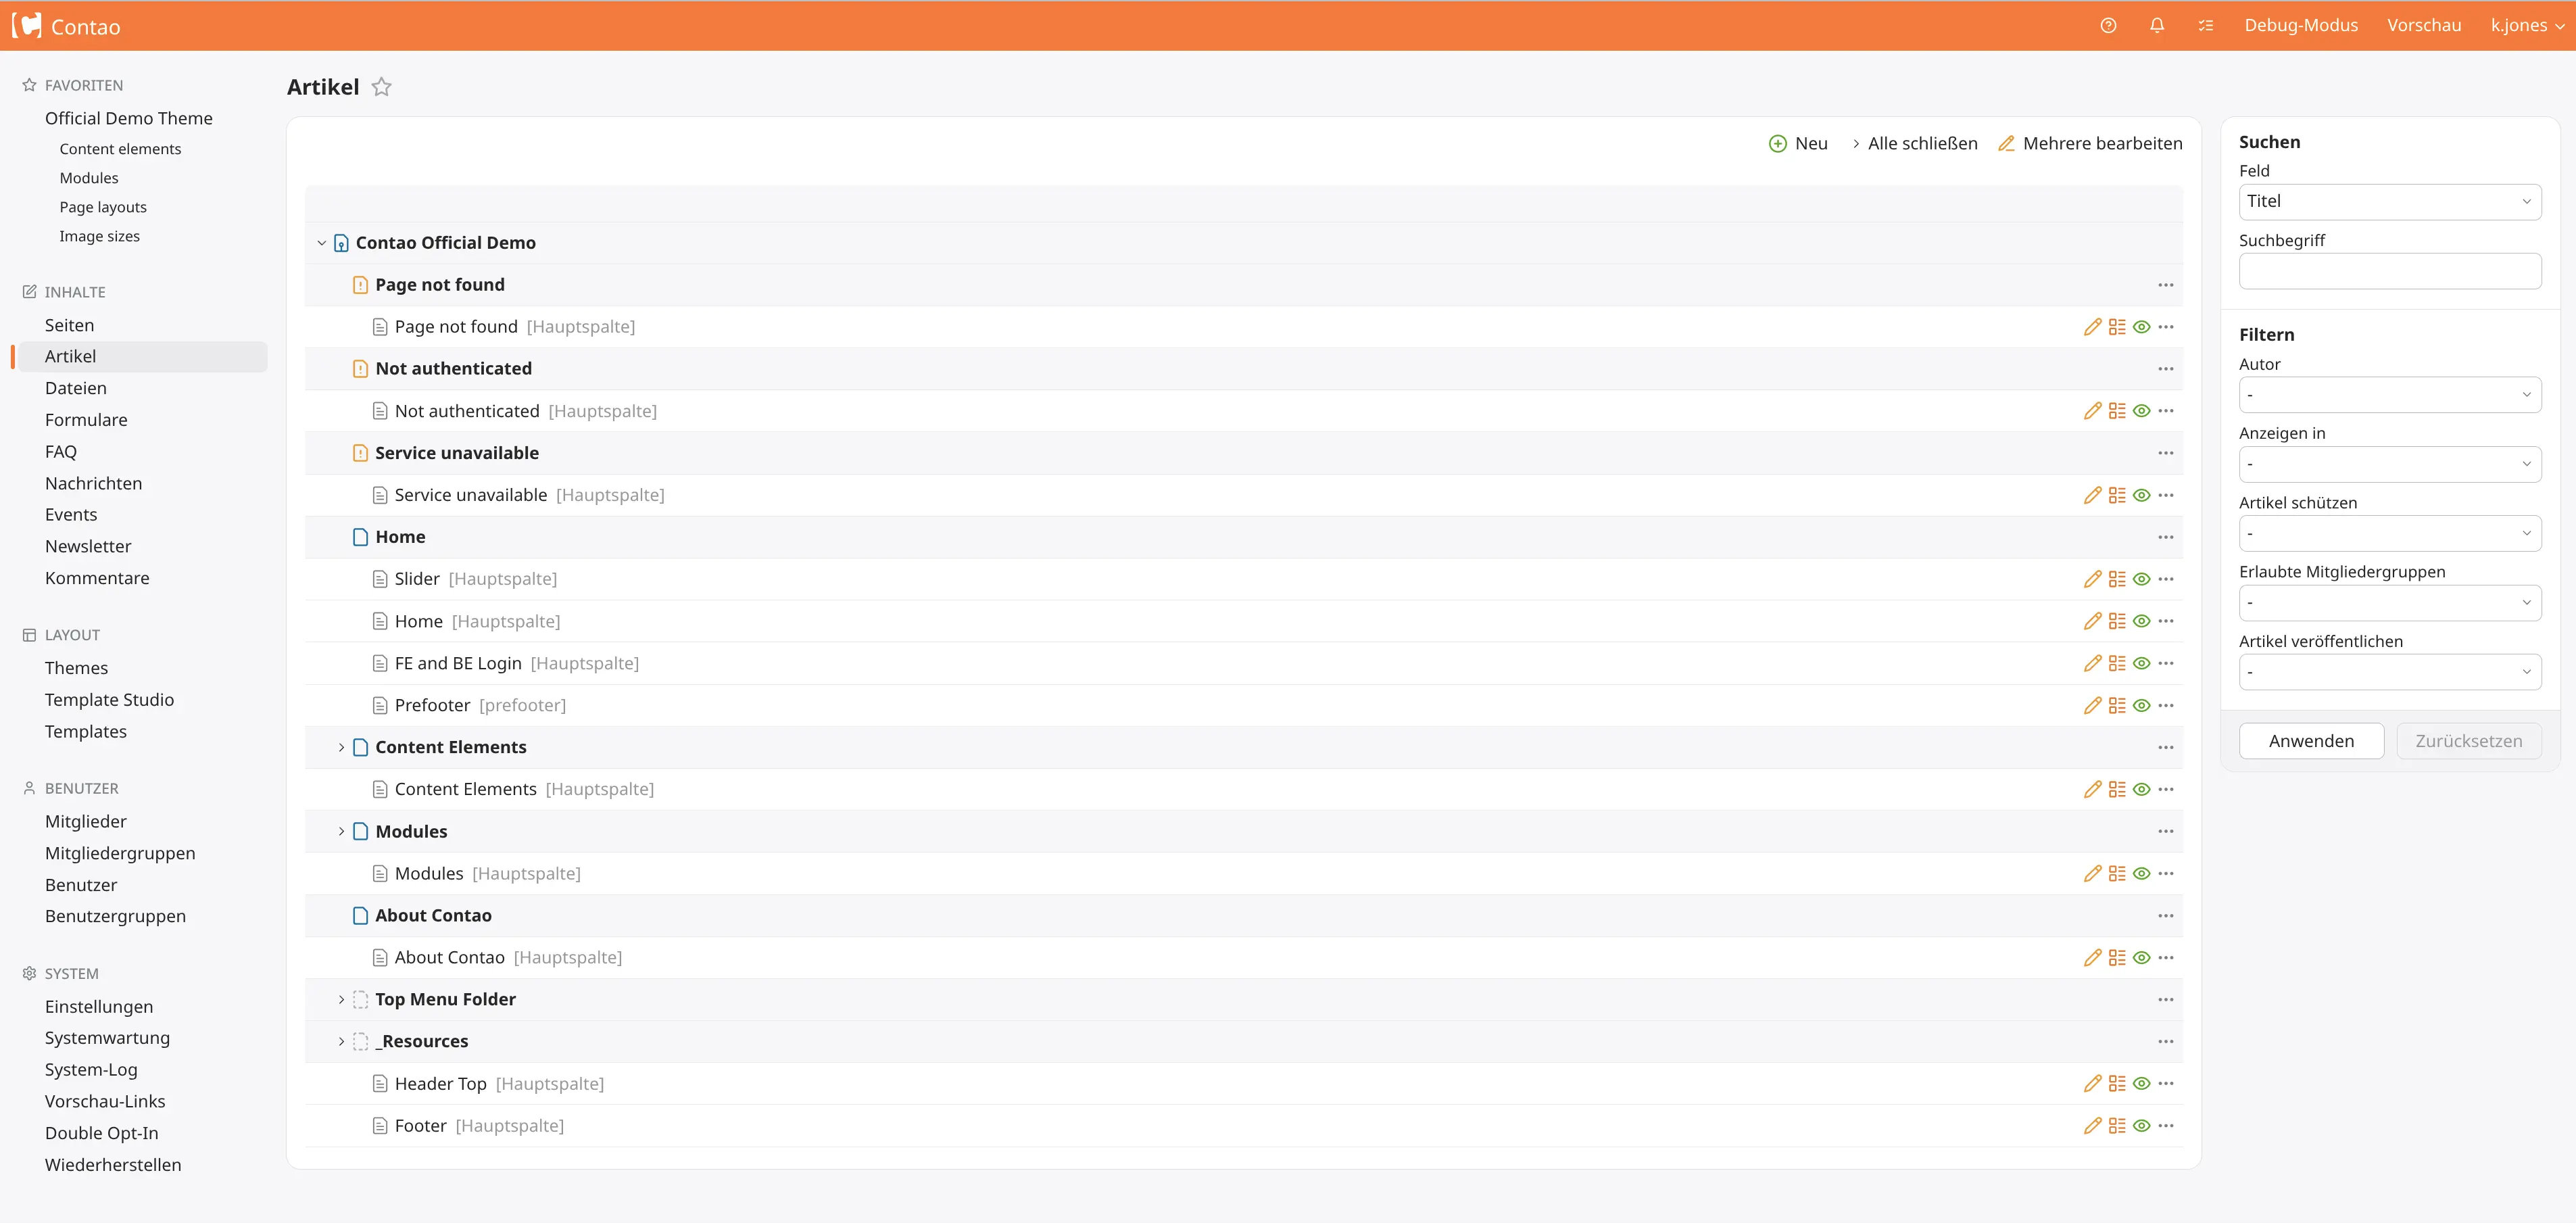Open the help icon in the header
Viewport: 2576px width, 1223px height.
click(2108, 26)
